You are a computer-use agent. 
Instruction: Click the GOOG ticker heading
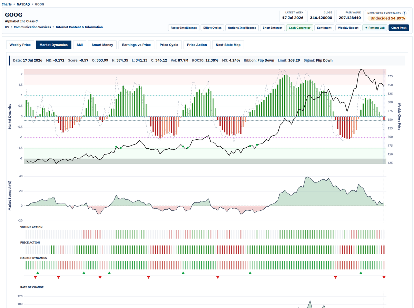coord(13,15)
